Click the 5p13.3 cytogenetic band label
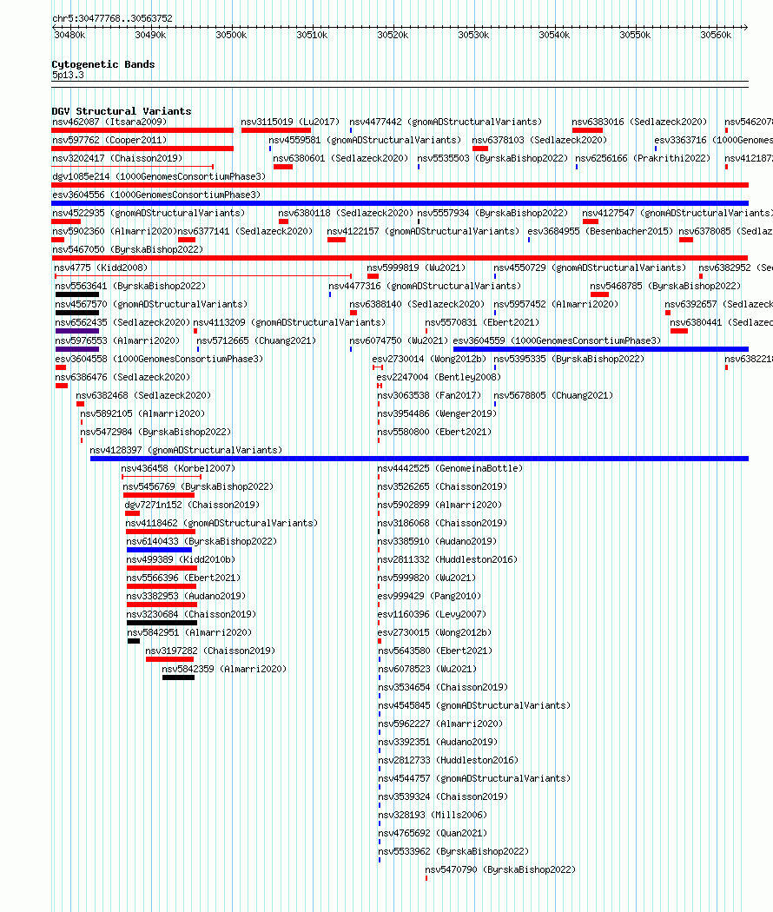The width and height of the screenshot is (773, 912). pos(68,75)
